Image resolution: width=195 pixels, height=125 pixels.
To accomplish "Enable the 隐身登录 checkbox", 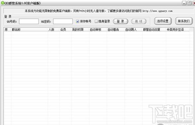I will click(x=96, y=21).
